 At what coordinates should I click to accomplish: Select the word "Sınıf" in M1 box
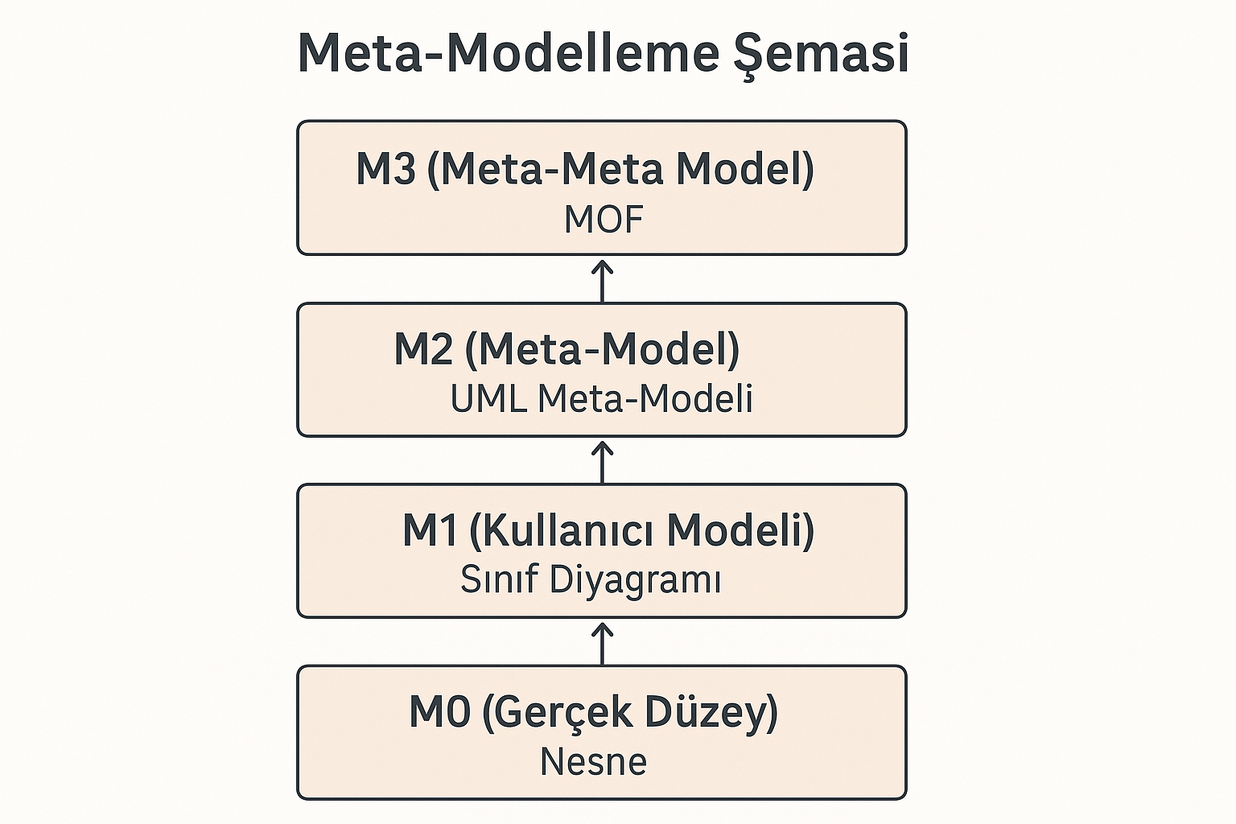coord(498,579)
